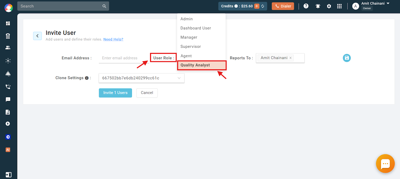The image size is (400, 179).
Task: Click the Enter email address field
Action: pos(124,58)
